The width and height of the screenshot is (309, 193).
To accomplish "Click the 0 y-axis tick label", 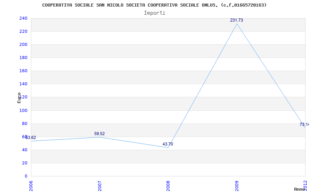I will [26, 176].
